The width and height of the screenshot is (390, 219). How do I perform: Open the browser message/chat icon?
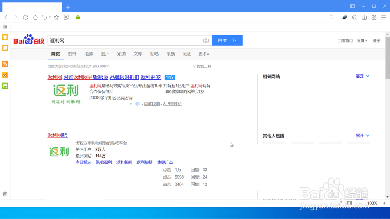(355, 18)
